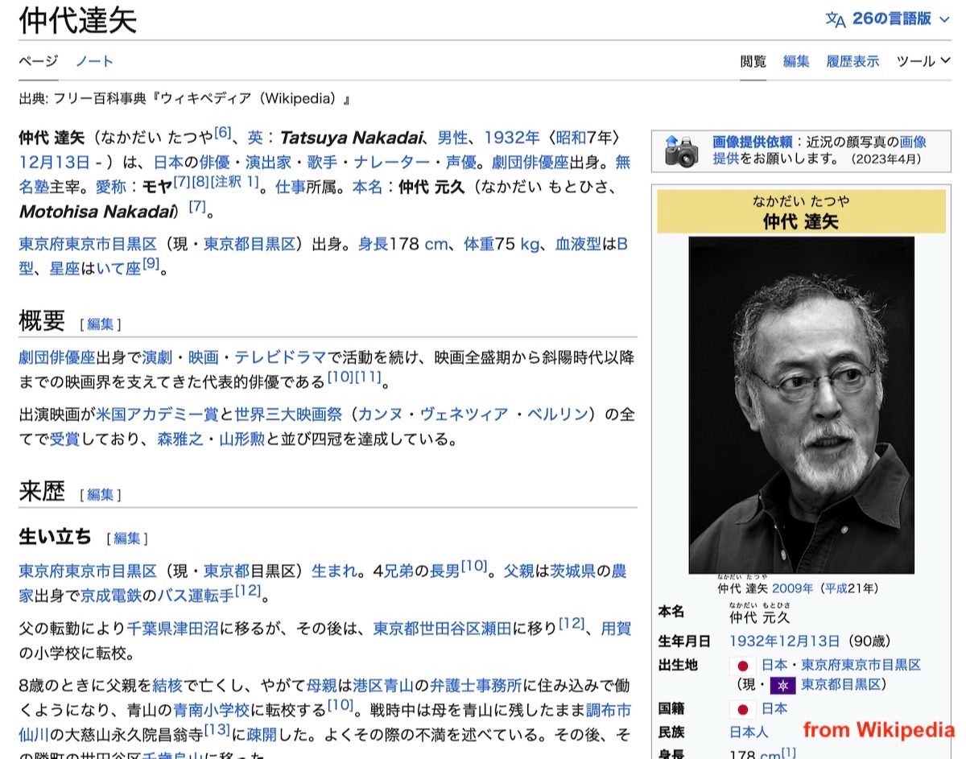Switch to the ページ tab
This screenshot has height=759, width=966.
point(39,61)
